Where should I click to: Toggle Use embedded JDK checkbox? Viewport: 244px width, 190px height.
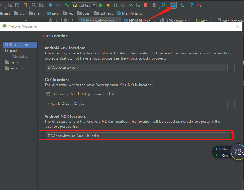[x=48, y=94]
